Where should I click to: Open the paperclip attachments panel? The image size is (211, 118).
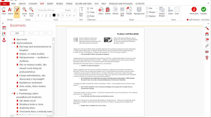point(207,46)
